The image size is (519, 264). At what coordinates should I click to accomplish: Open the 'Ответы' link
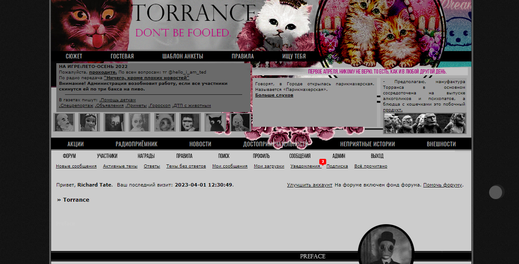click(x=152, y=166)
